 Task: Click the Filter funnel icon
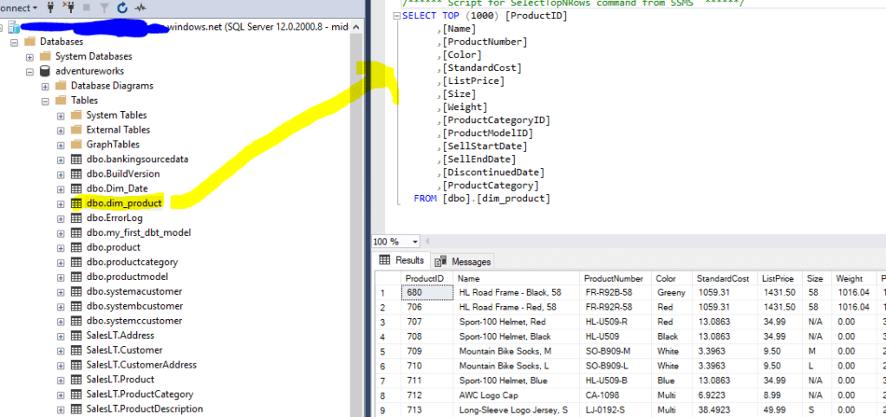(103, 8)
